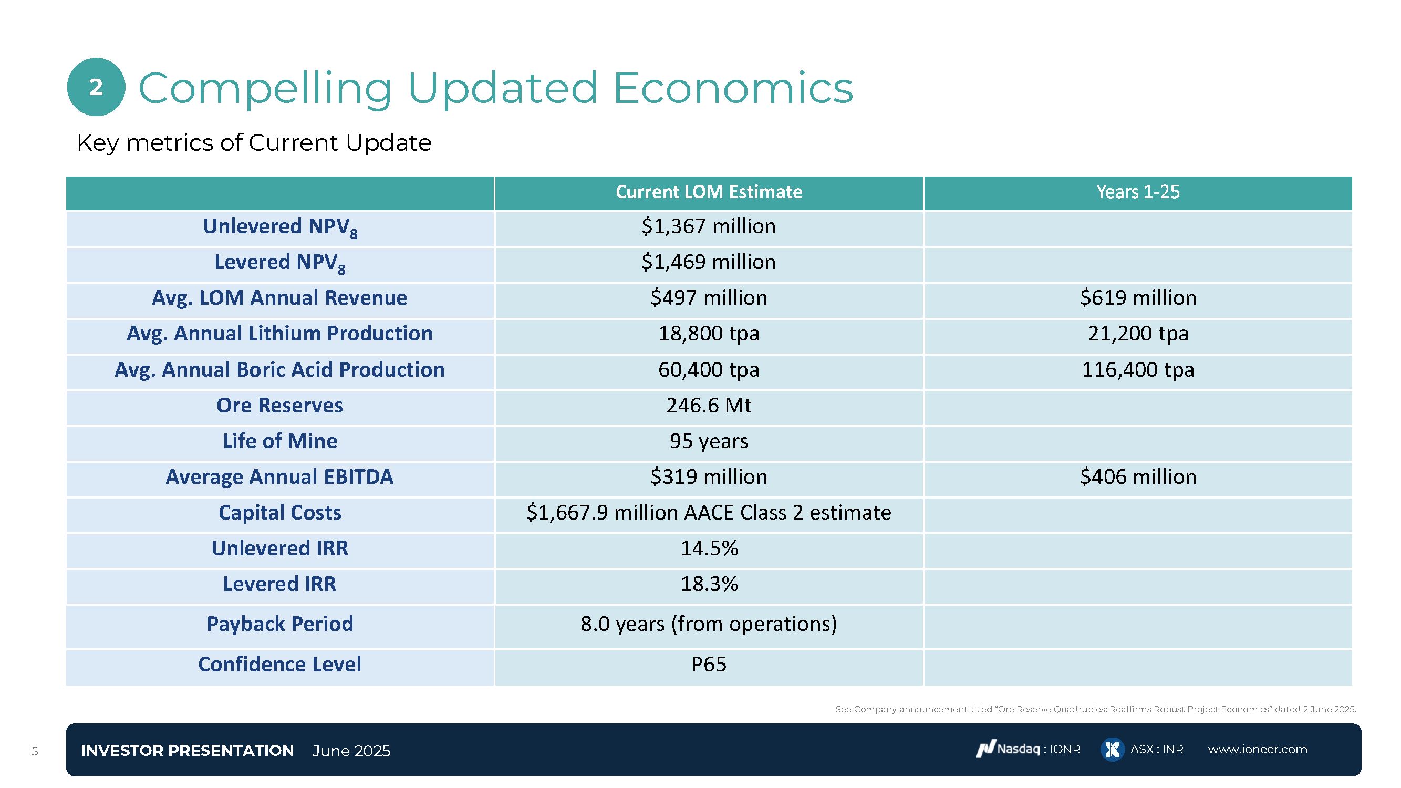Select the 21,200 tpa lithium production cell
This screenshot has width=1401, height=788.
point(1138,334)
